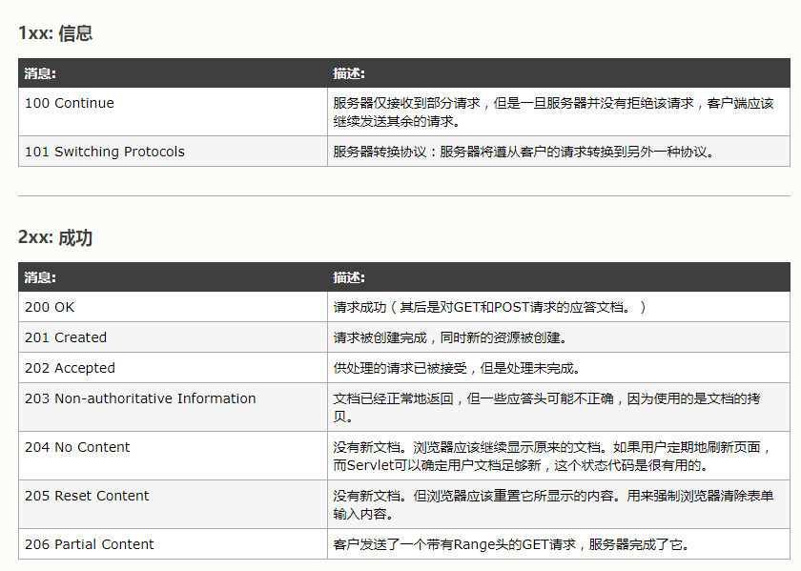The image size is (801, 571).
Task: Click the description starting '请求成功'
Action: coord(559,307)
